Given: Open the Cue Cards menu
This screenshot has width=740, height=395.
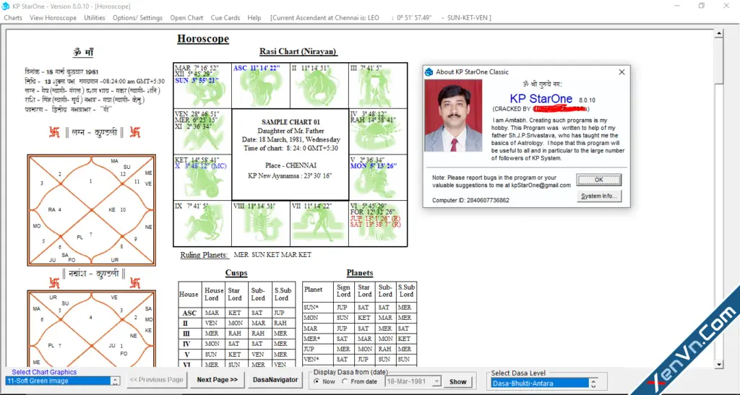Looking at the screenshot, I should 225,17.
